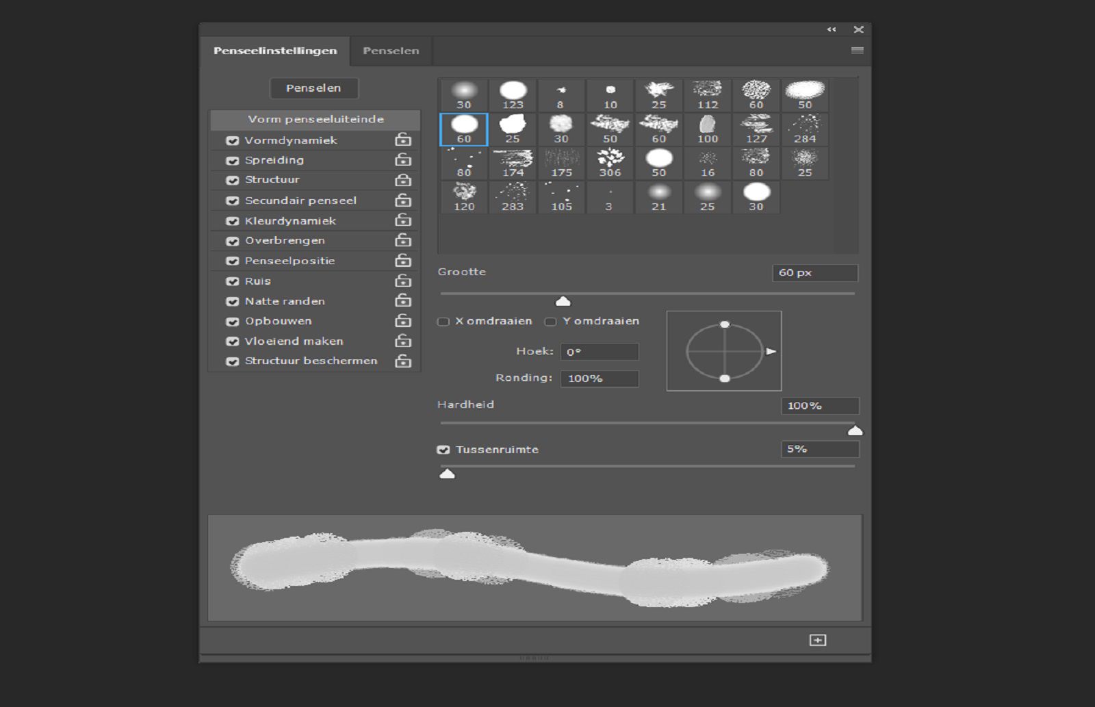Uncheck Vloeiend maken
This screenshot has height=707, width=1095.
click(x=233, y=342)
